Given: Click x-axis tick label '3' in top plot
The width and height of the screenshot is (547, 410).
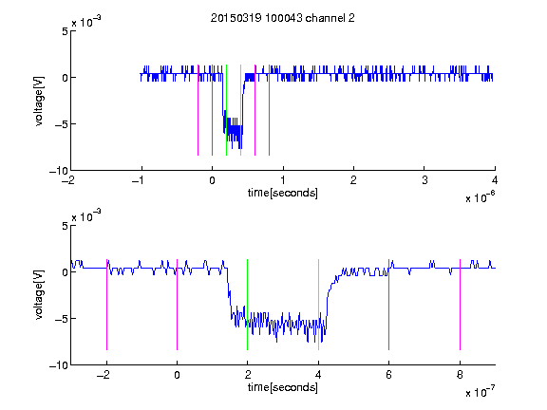Looking at the screenshot, I should 424,180.
